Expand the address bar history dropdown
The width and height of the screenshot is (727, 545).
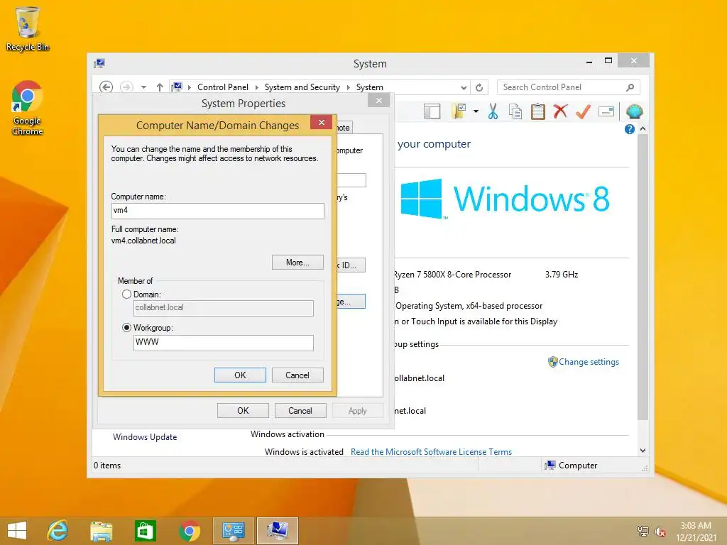tap(464, 87)
